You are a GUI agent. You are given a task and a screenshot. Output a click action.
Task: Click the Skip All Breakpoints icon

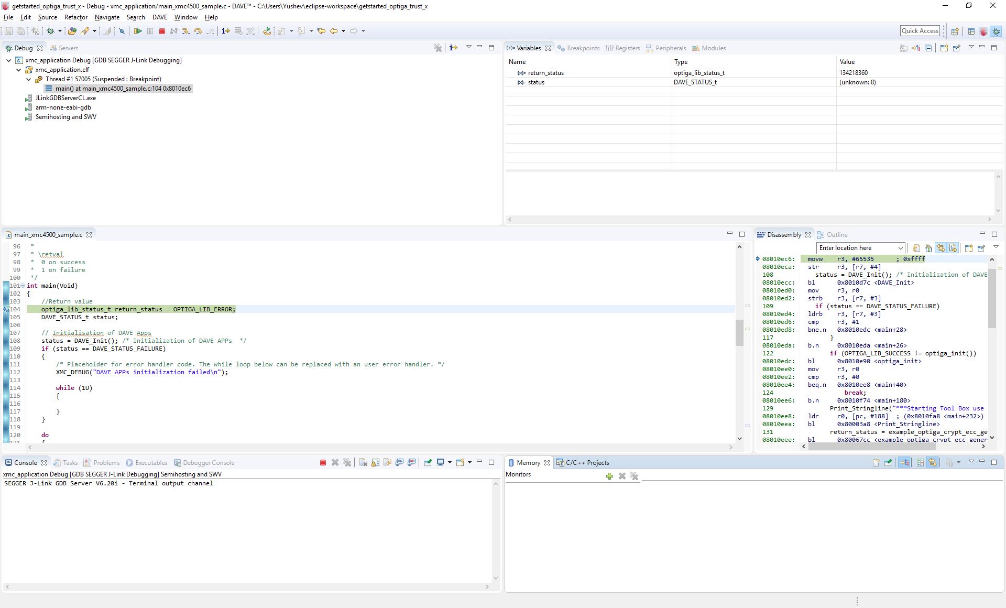(x=122, y=31)
